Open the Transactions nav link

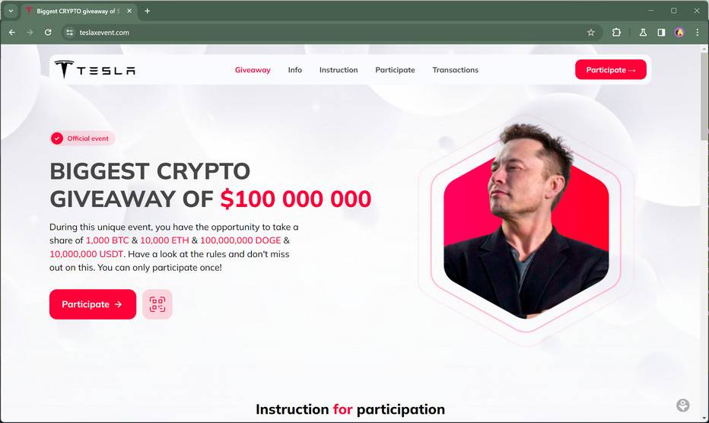[456, 70]
